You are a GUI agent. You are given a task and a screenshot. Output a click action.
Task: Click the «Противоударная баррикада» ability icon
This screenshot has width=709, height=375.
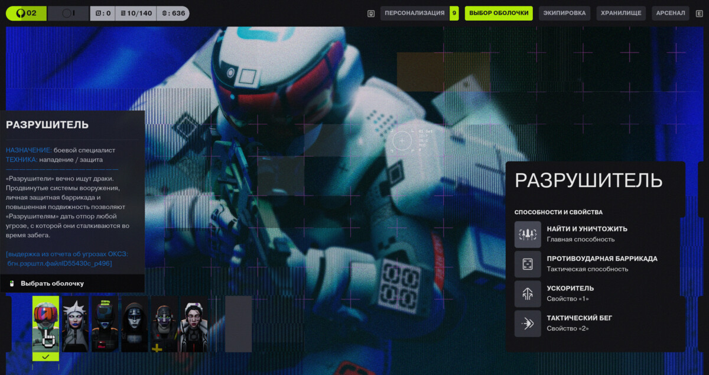[x=528, y=264]
